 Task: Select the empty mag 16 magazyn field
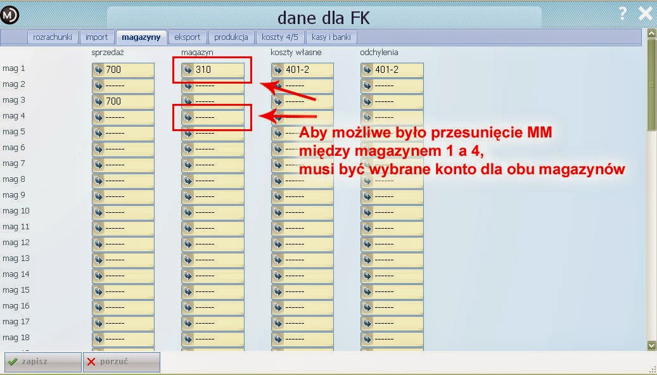tap(213, 307)
